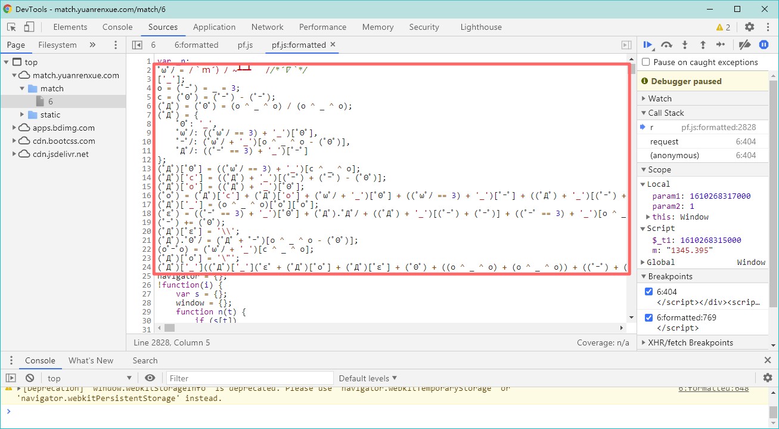Switch to What's New drawer tab
This screenshot has height=429, width=779.
91,360
